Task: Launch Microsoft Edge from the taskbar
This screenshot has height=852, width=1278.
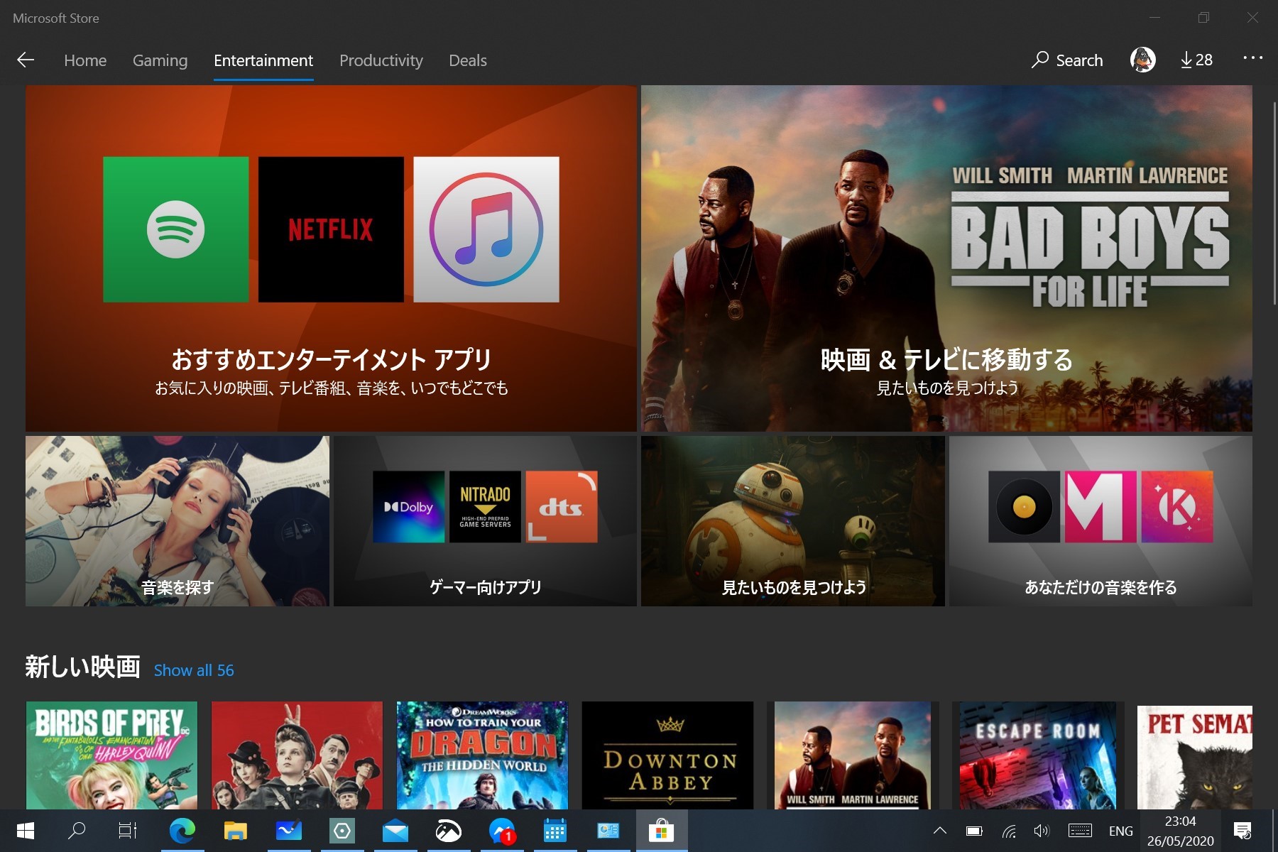Action: (182, 831)
